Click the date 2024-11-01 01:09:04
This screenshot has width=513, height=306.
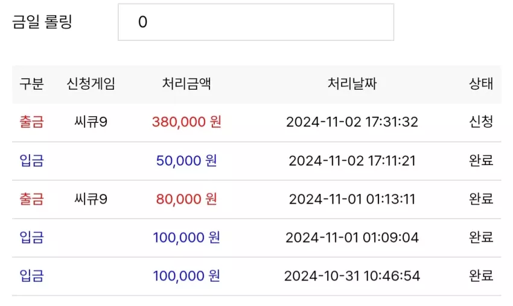(352, 237)
